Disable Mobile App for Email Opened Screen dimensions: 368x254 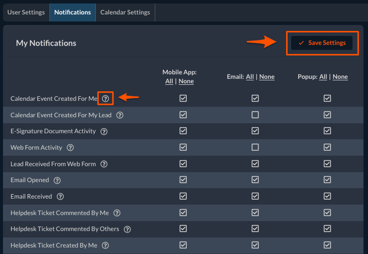(x=183, y=180)
